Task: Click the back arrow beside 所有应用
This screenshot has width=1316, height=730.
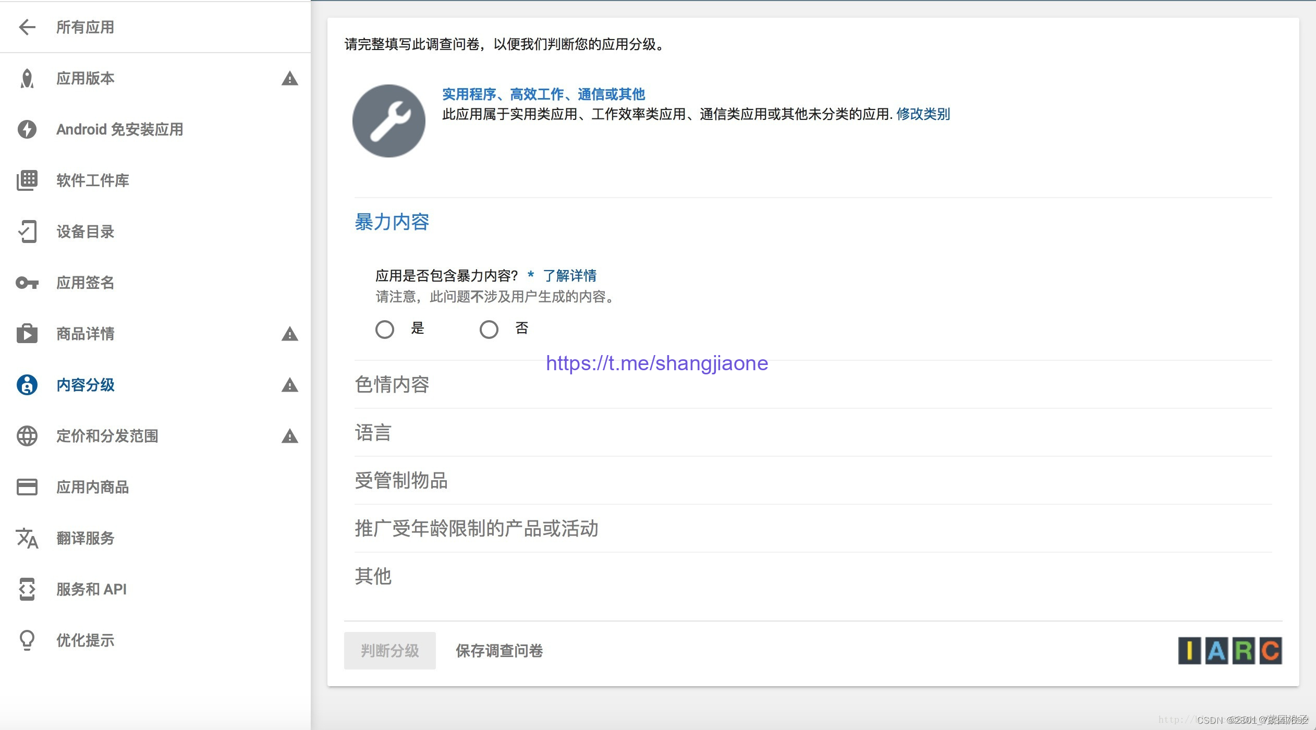Action: pos(27,27)
